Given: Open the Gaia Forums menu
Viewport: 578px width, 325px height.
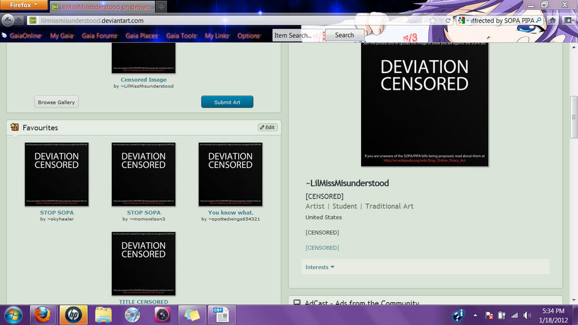Looking at the screenshot, I should (100, 36).
